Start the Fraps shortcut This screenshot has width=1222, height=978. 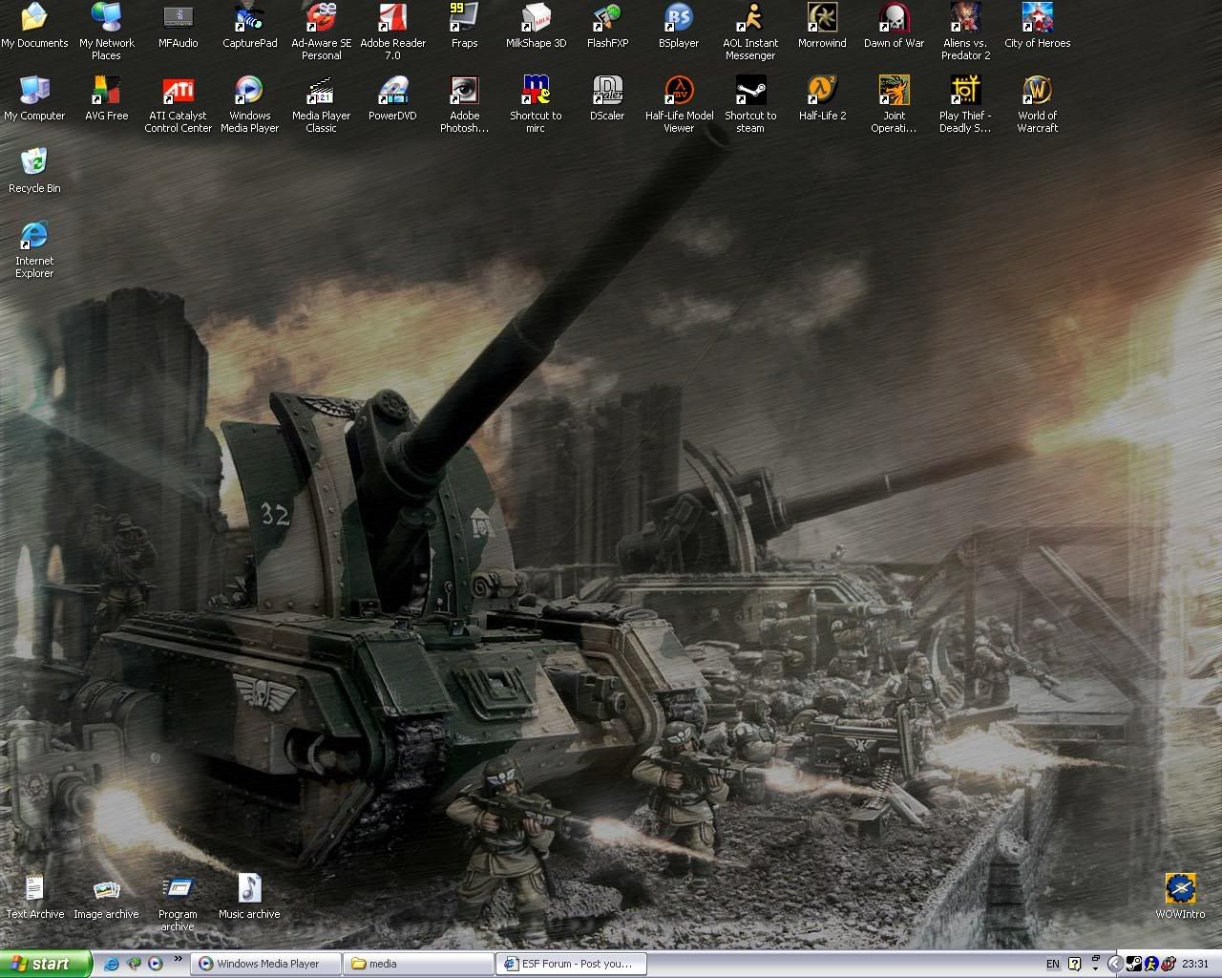464,26
